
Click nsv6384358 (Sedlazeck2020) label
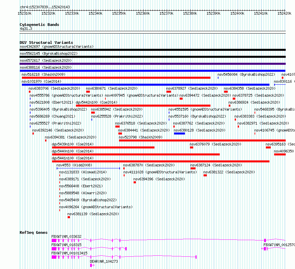(x=250, y=88)
